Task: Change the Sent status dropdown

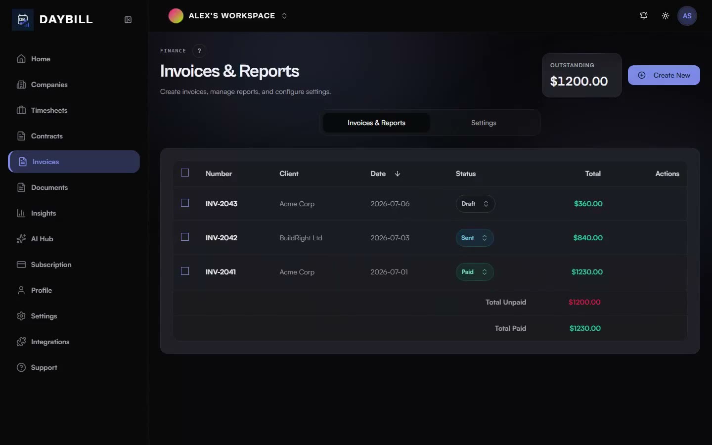Action: [474, 238]
